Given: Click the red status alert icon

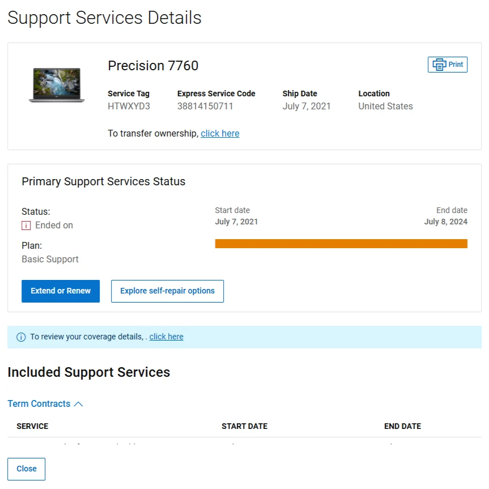Looking at the screenshot, I should [26, 226].
